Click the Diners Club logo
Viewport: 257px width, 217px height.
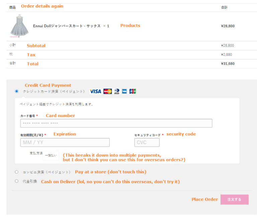point(117,91)
